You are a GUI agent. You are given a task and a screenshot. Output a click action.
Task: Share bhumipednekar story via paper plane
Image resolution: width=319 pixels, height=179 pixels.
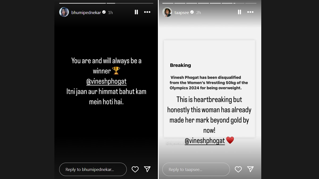147,169
